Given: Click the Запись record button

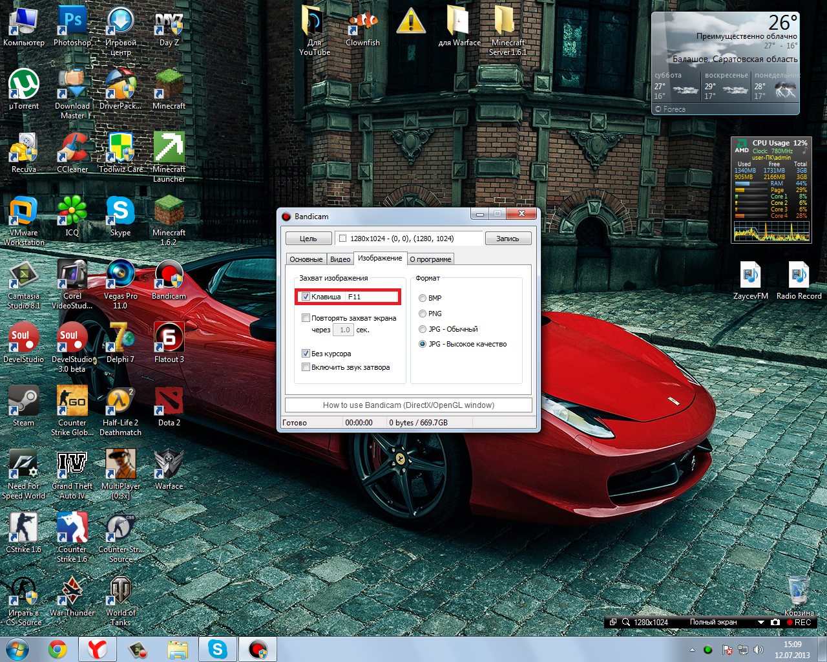Looking at the screenshot, I should point(508,239).
